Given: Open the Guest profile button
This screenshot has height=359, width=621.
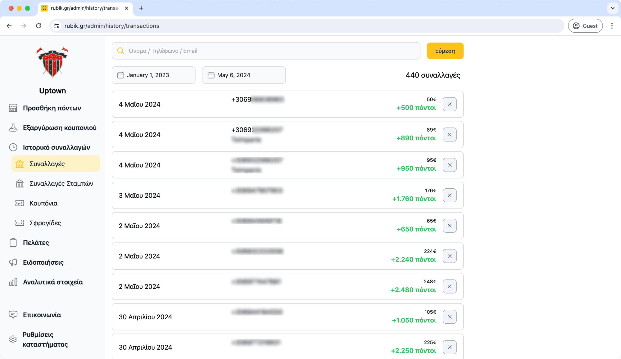Looking at the screenshot, I should coord(585,26).
